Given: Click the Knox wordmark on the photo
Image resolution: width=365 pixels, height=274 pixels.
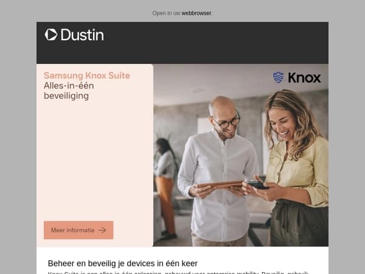Looking at the screenshot, I should coord(305,77).
